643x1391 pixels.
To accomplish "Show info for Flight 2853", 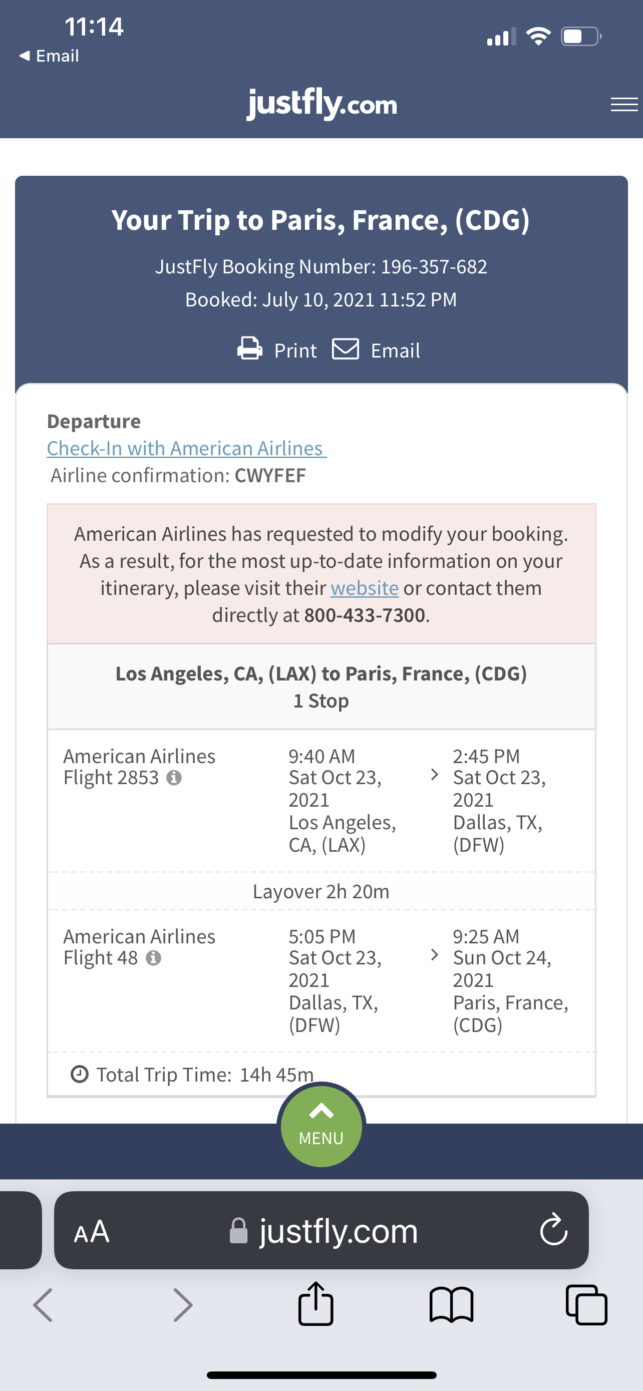I will point(174,778).
